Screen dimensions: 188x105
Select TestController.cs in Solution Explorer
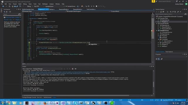click(x=168, y=41)
